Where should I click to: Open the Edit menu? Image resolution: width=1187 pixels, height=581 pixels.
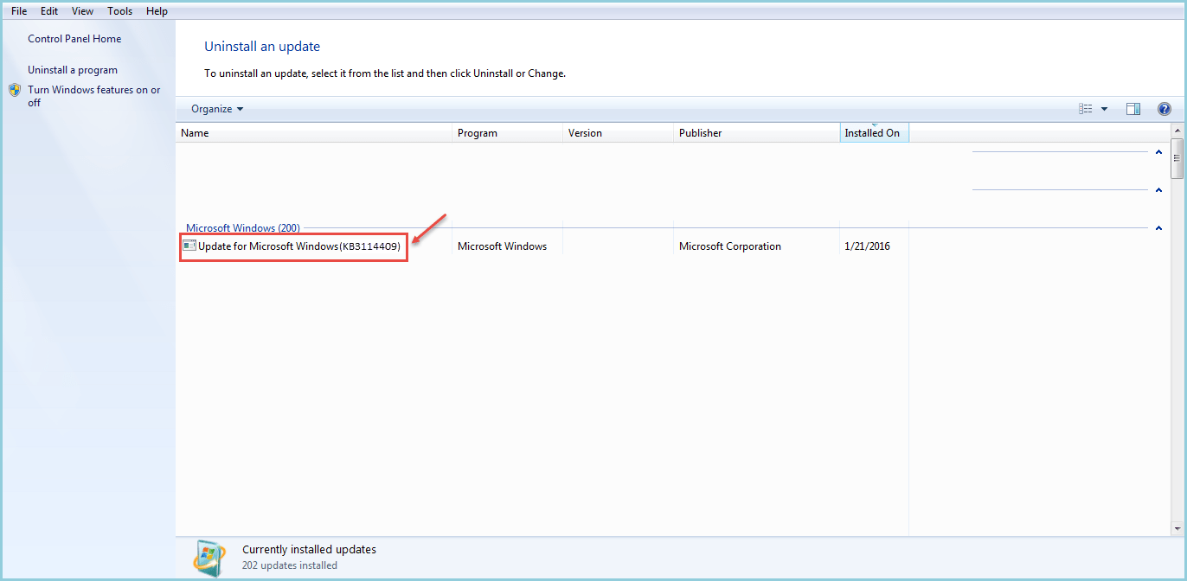[49, 11]
